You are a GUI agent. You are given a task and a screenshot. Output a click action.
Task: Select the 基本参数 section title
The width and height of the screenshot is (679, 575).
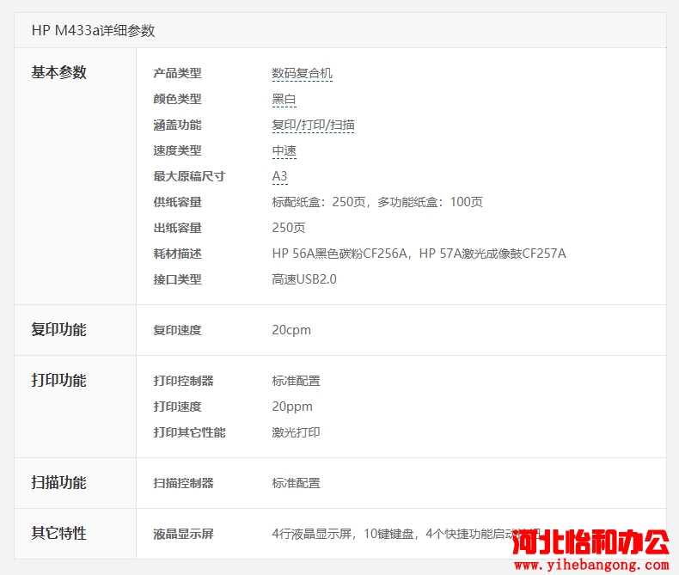click(x=59, y=72)
